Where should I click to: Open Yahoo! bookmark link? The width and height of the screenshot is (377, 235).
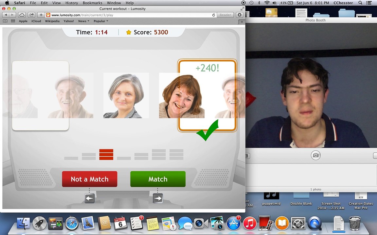69,21
